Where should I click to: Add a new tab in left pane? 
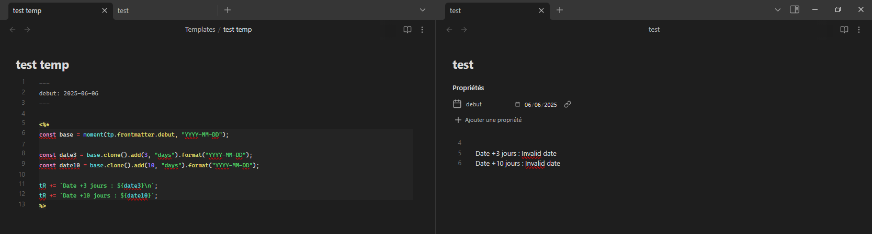point(228,10)
